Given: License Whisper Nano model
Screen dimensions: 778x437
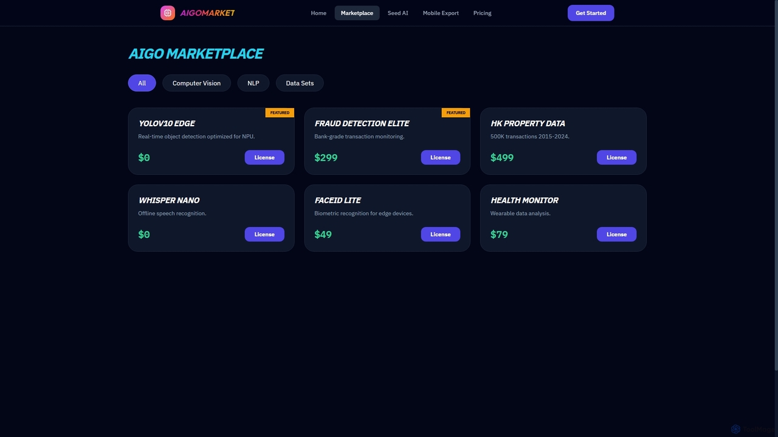Looking at the screenshot, I should (x=264, y=234).
